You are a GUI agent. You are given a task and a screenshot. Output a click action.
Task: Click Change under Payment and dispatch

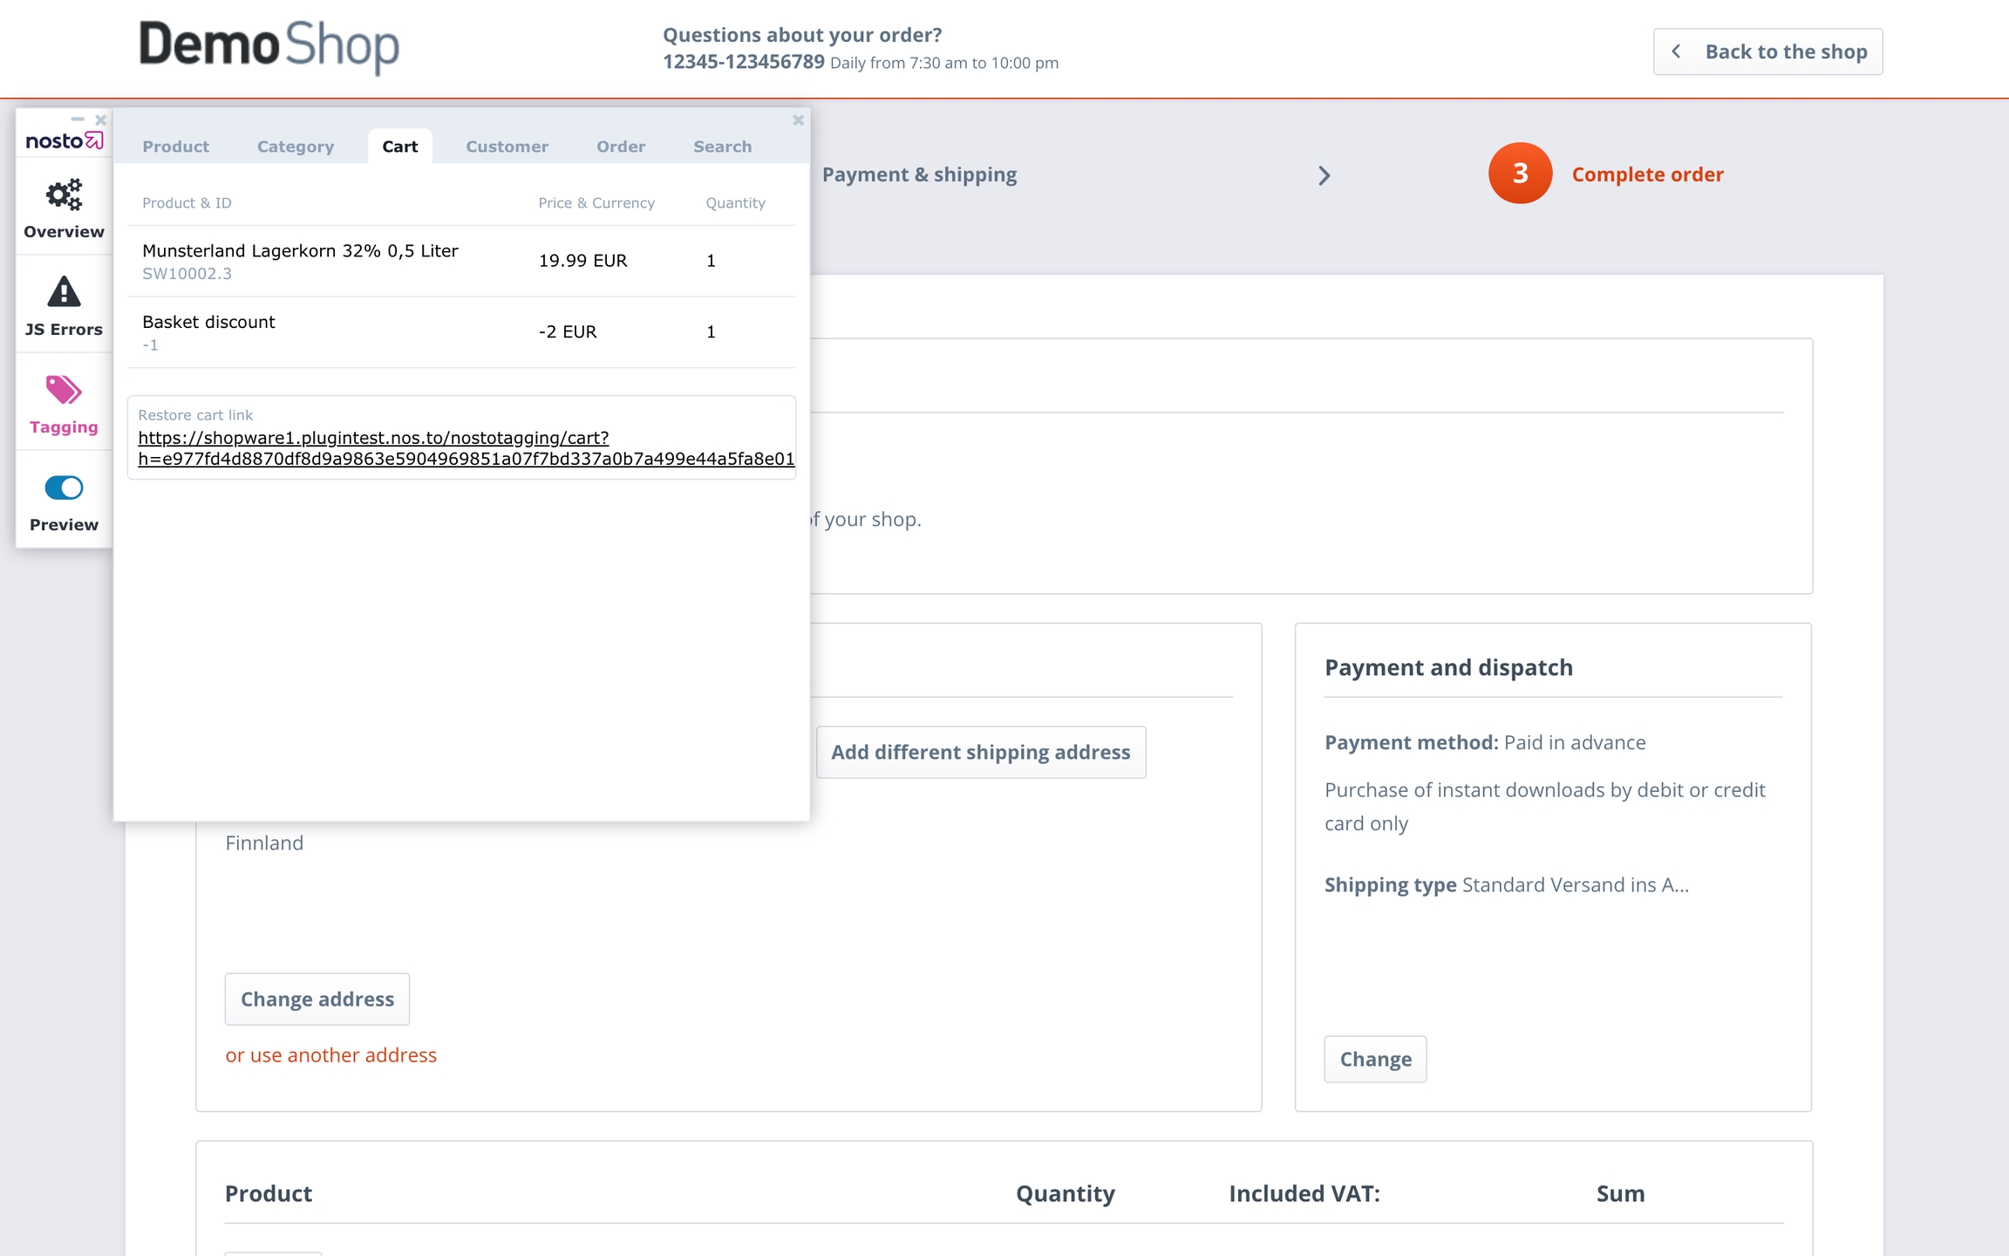pyautogui.click(x=1375, y=1059)
